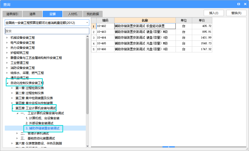Click price cell 405.72
Image resolution: width=249 pixels, height=151 pixels.
coord(202,26)
